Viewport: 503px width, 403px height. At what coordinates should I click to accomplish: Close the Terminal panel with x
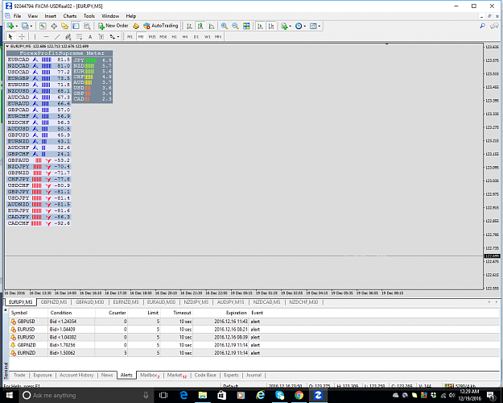point(6,310)
